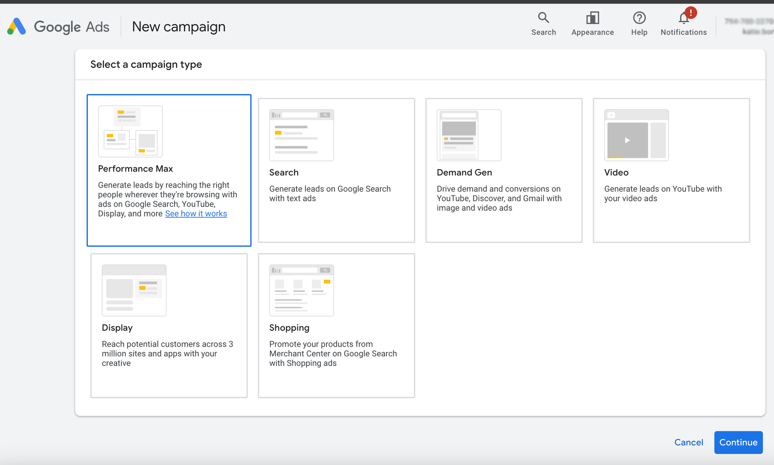This screenshot has height=465, width=774.
Task: Click the 'Select a campaign type' heading
Action: 146,64
